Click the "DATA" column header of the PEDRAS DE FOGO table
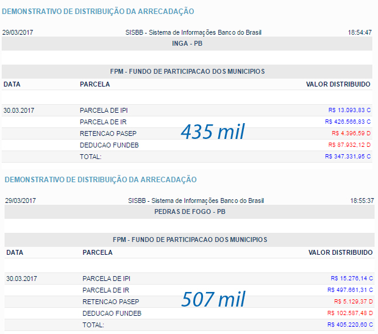Viewport: 378px width, 334px height. tap(15, 252)
